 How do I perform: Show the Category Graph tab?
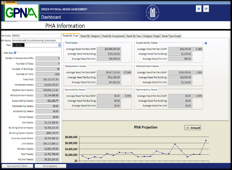point(151,36)
